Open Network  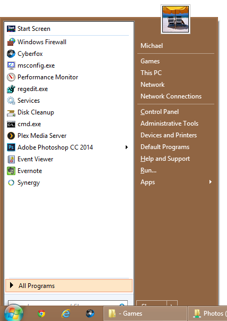coord(152,84)
